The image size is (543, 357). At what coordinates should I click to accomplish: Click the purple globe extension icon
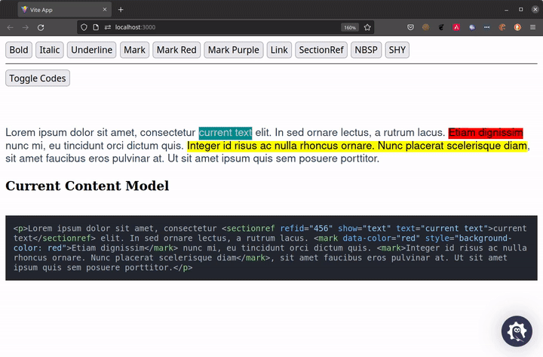coord(471,27)
